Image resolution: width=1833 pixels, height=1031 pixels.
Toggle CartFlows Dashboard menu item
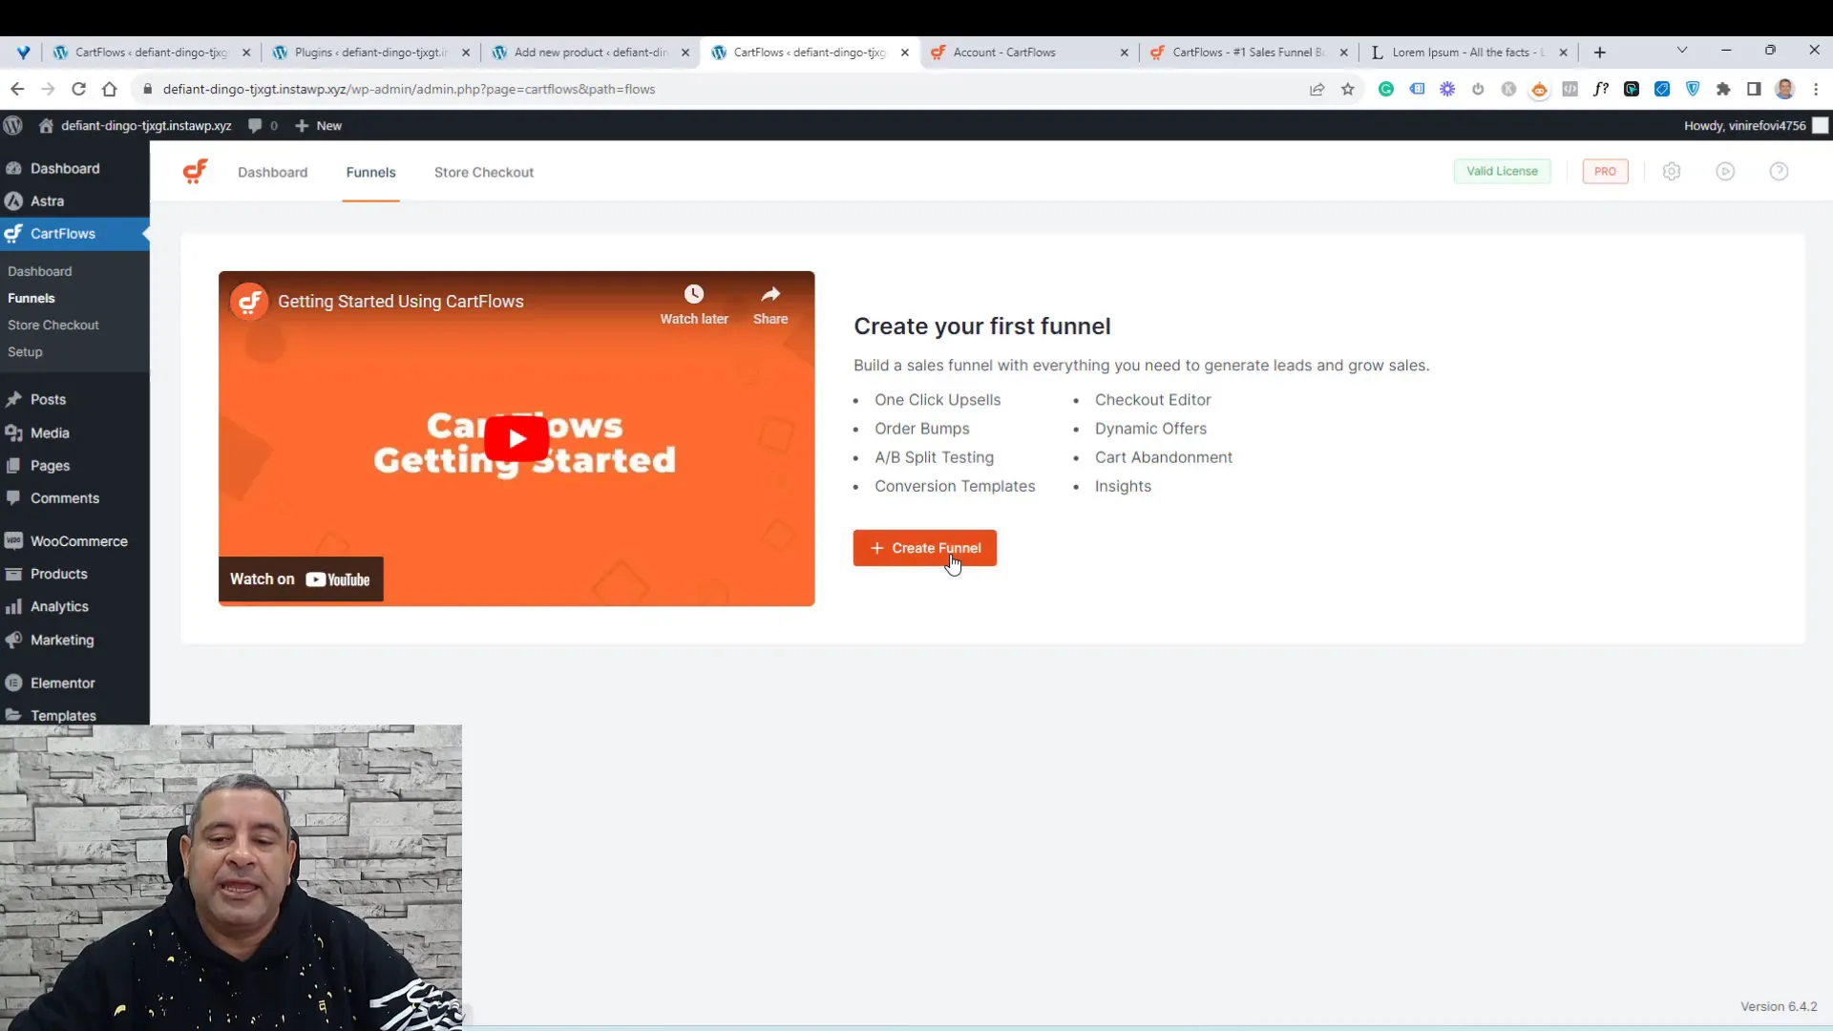39,271
